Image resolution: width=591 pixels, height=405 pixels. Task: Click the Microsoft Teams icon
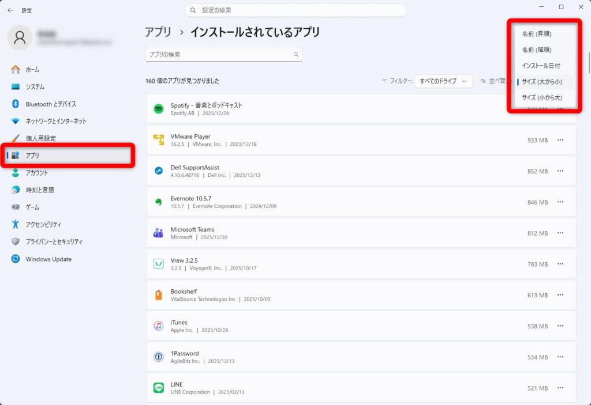[158, 233]
